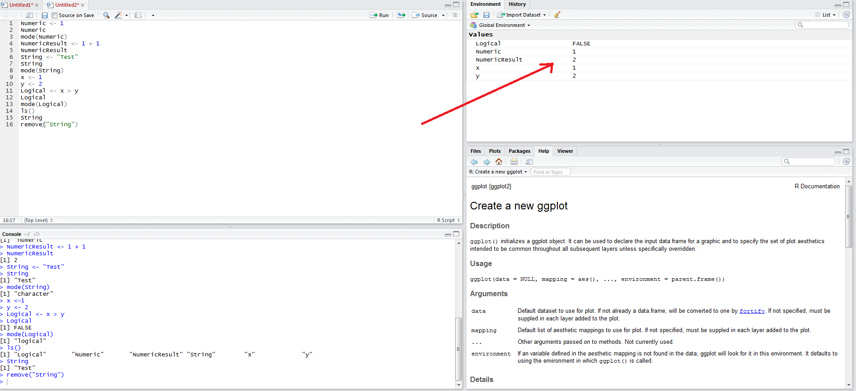Enable Source on Save checkbox
Viewport: 856px width, 391px height.
tap(55, 15)
